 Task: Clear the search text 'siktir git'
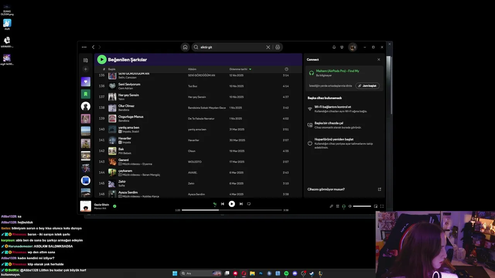tap(268, 47)
